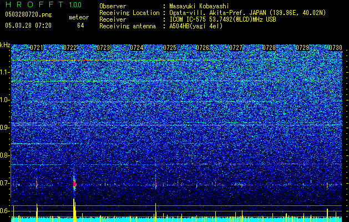Click the meteor echo between 0724 and 0725
The image size is (349, 222).
155,184
